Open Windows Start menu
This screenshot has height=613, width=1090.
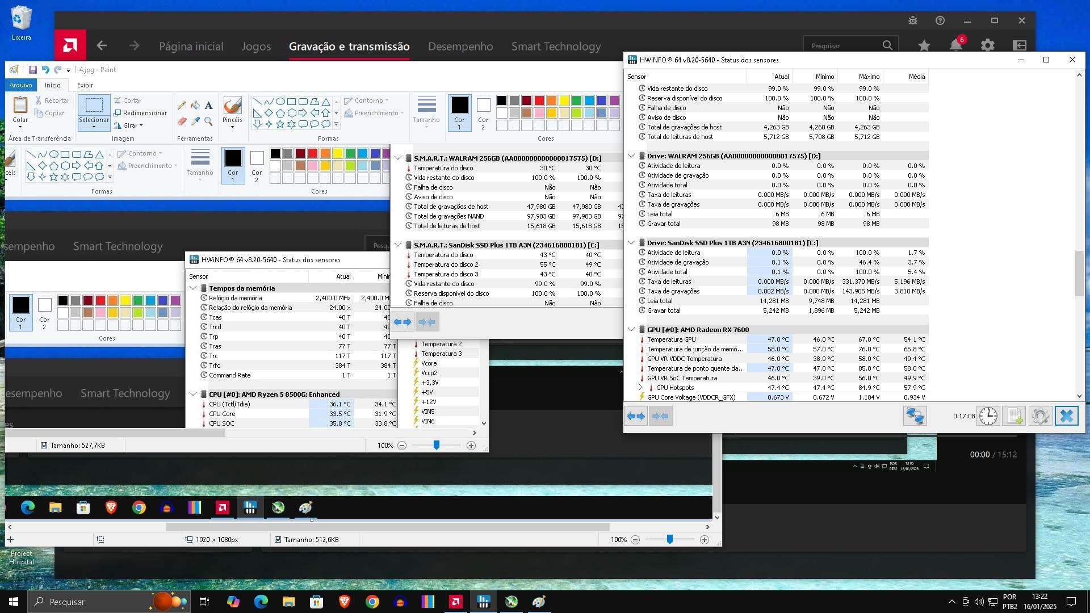click(14, 602)
